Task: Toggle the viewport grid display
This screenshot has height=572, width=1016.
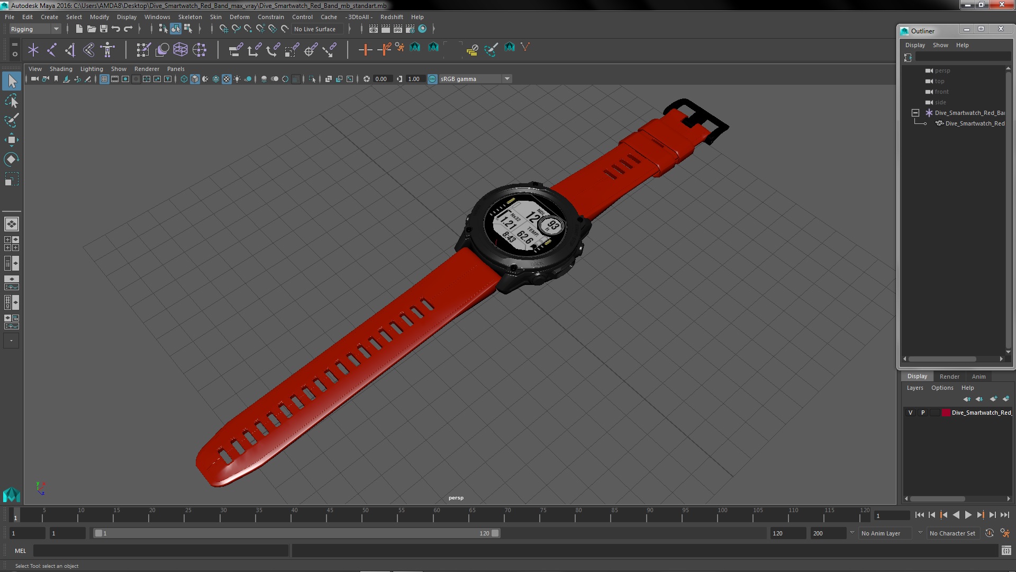Action: click(104, 79)
